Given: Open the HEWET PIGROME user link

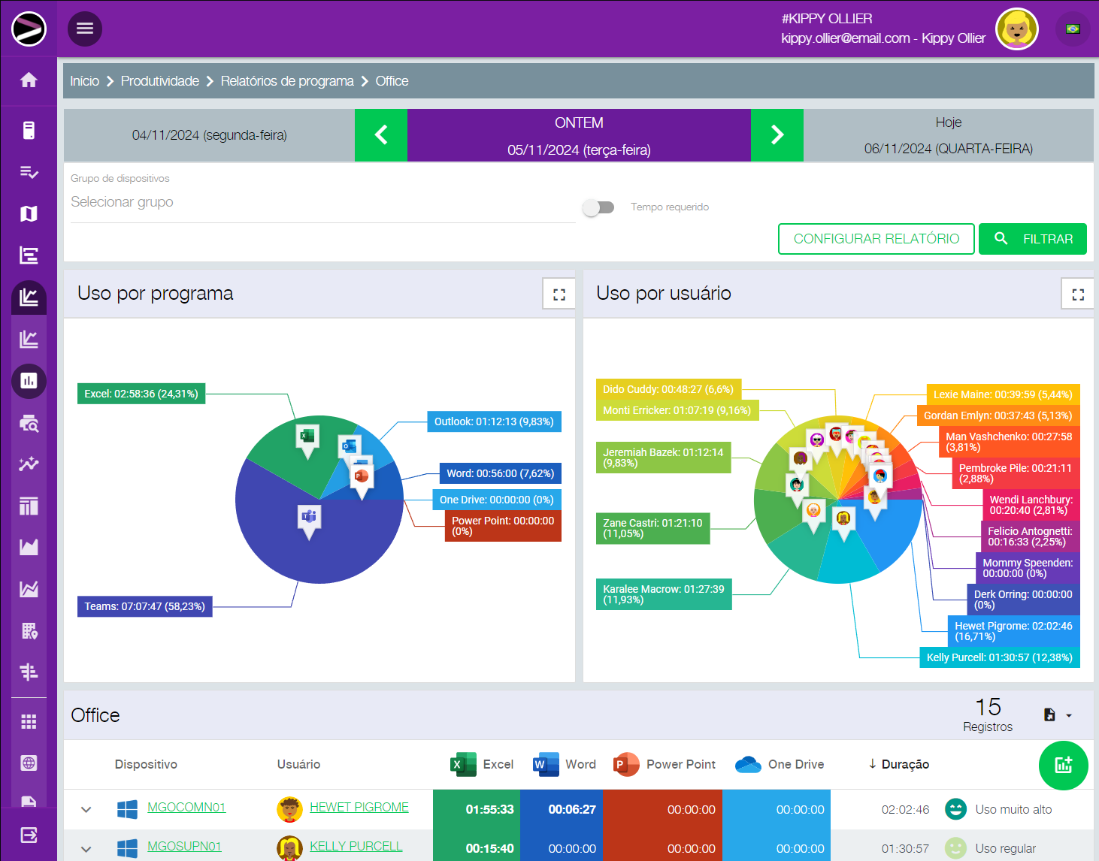Looking at the screenshot, I should pos(359,807).
